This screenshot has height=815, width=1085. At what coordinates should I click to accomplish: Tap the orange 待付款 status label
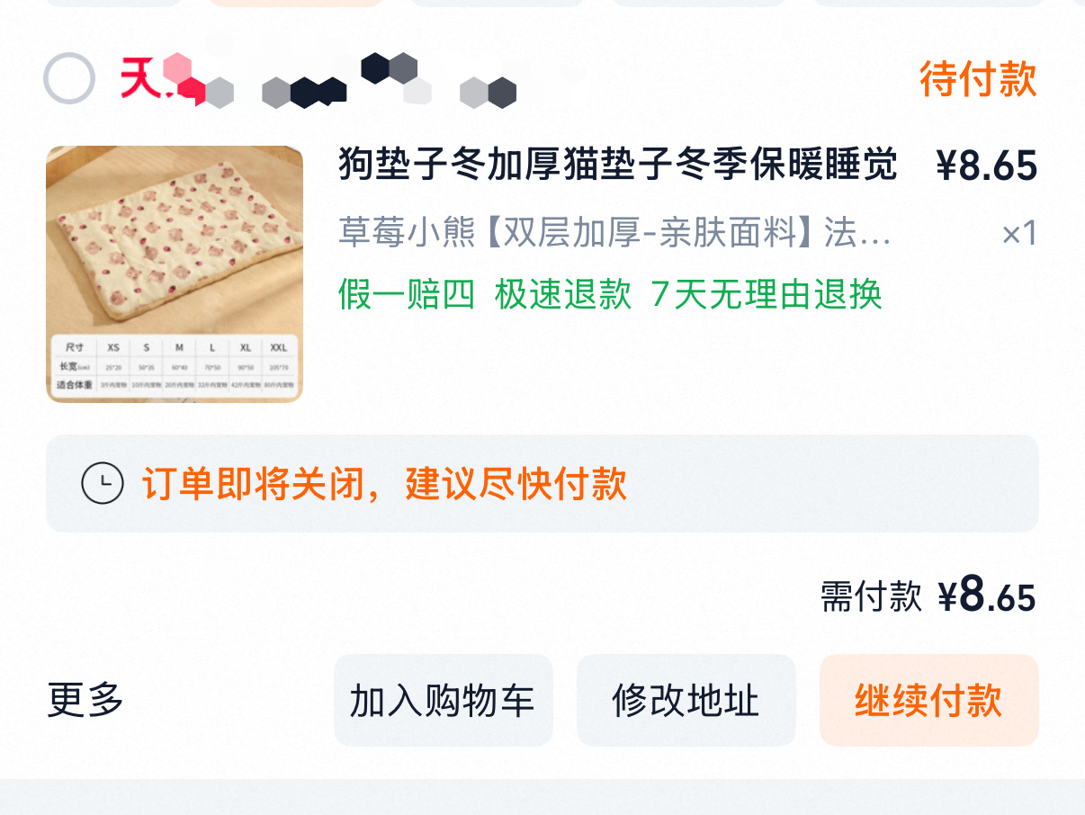point(978,80)
